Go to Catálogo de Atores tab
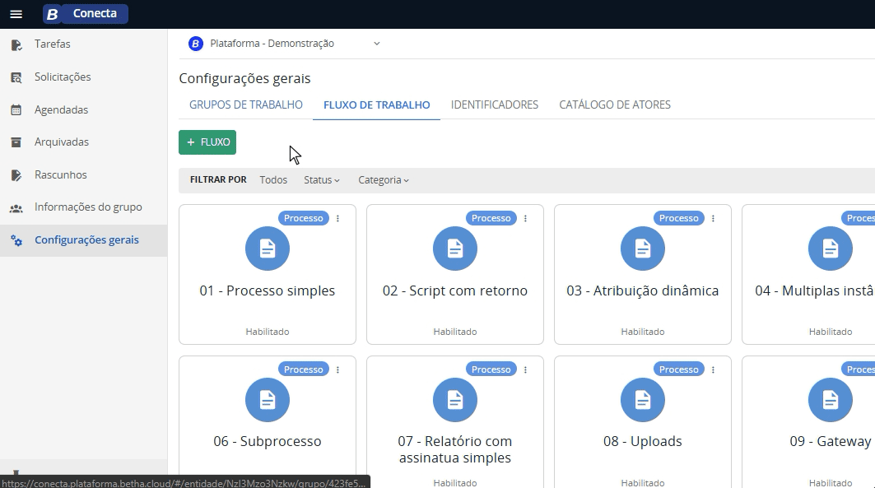The width and height of the screenshot is (875, 488). [615, 105]
